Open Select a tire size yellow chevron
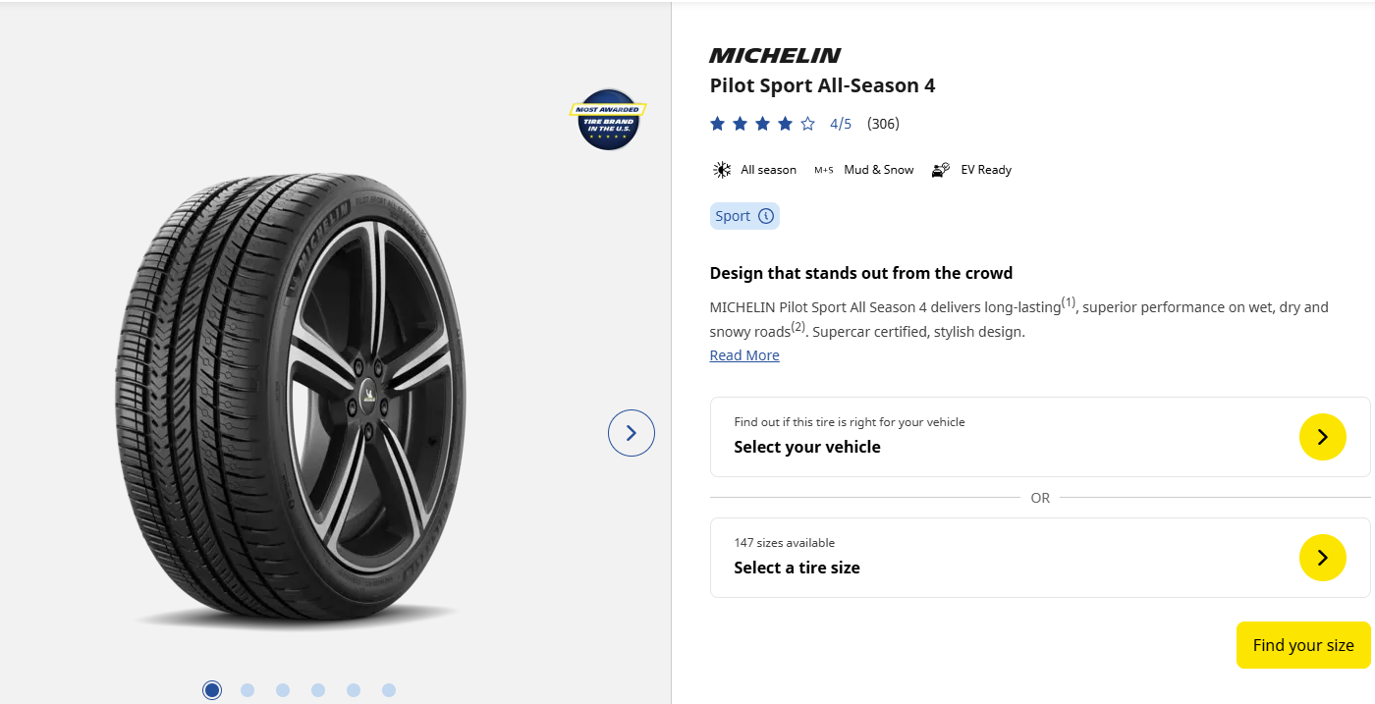 tap(1323, 558)
